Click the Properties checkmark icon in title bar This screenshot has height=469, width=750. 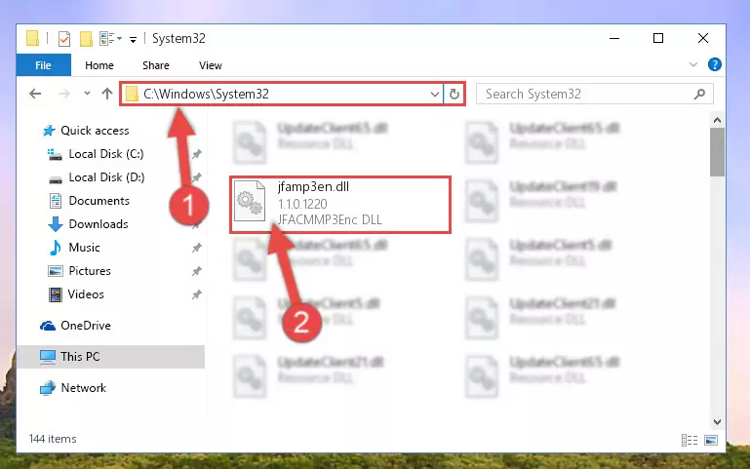point(64,39)
